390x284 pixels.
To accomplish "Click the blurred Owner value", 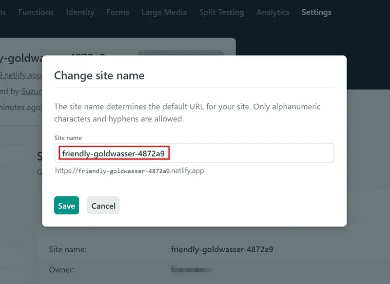I will (191, 269).
